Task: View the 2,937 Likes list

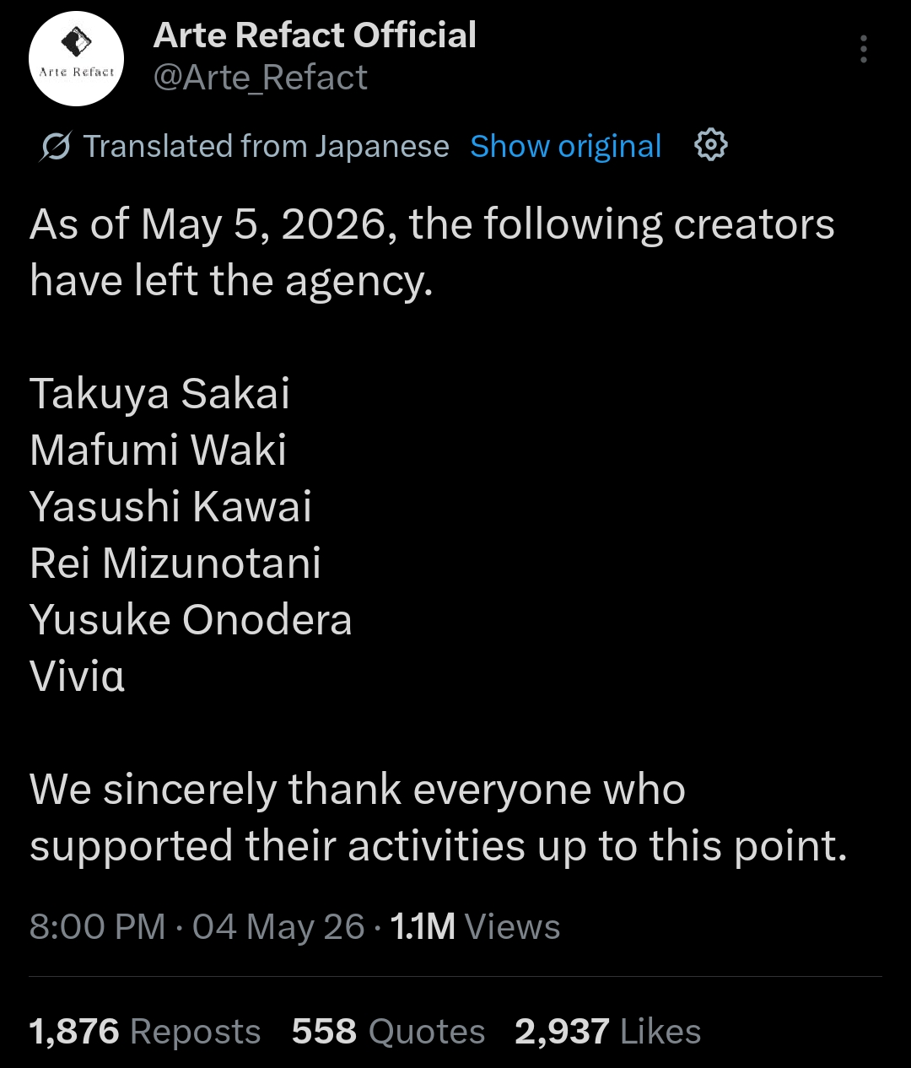Action: pyautogui.click(x=608, y=1031)
